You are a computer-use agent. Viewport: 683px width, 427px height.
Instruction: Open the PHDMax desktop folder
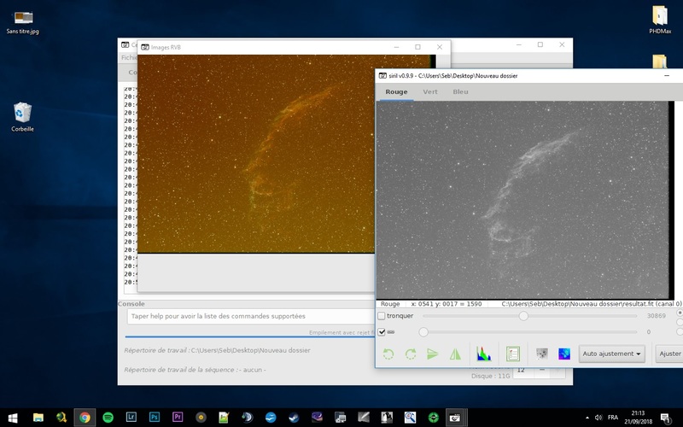(659, 20)
